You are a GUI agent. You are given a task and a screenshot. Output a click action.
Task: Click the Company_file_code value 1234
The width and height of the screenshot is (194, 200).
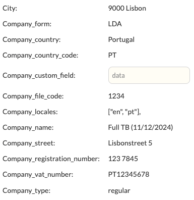[116, 96]
